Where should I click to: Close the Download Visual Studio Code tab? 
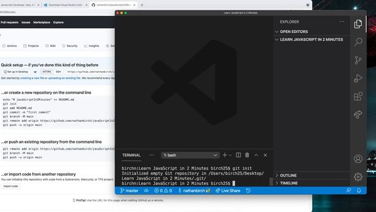click(x=86, y=5)
